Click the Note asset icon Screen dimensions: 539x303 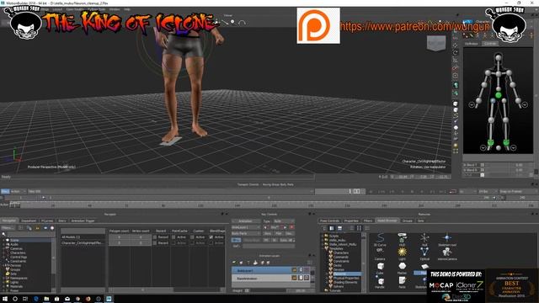402,283
